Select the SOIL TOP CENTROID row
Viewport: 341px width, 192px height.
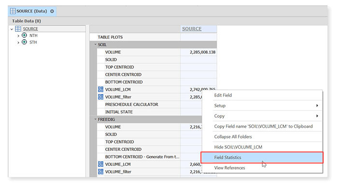coord(157,67)
